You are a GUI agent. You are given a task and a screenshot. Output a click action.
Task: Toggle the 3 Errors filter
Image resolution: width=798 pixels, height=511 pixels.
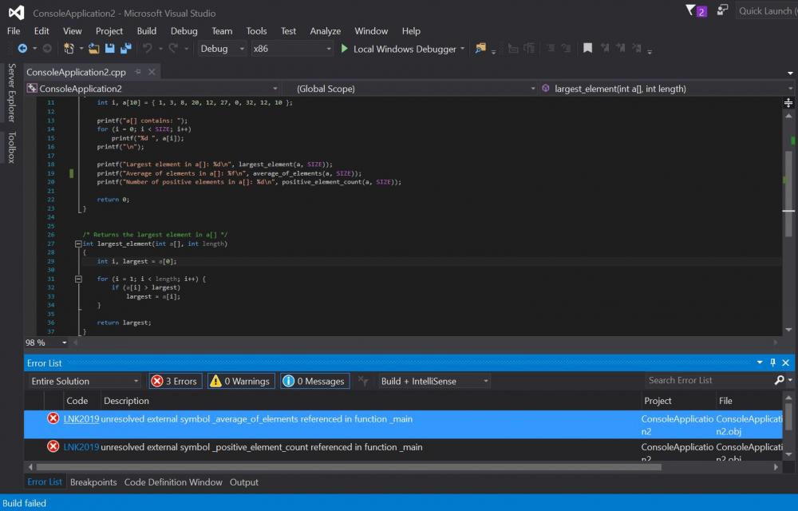coord(174,381)
